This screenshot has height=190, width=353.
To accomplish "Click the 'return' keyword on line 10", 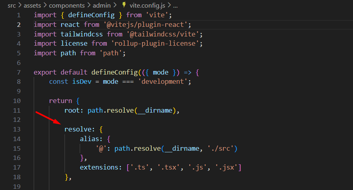I will coord(60,101).
